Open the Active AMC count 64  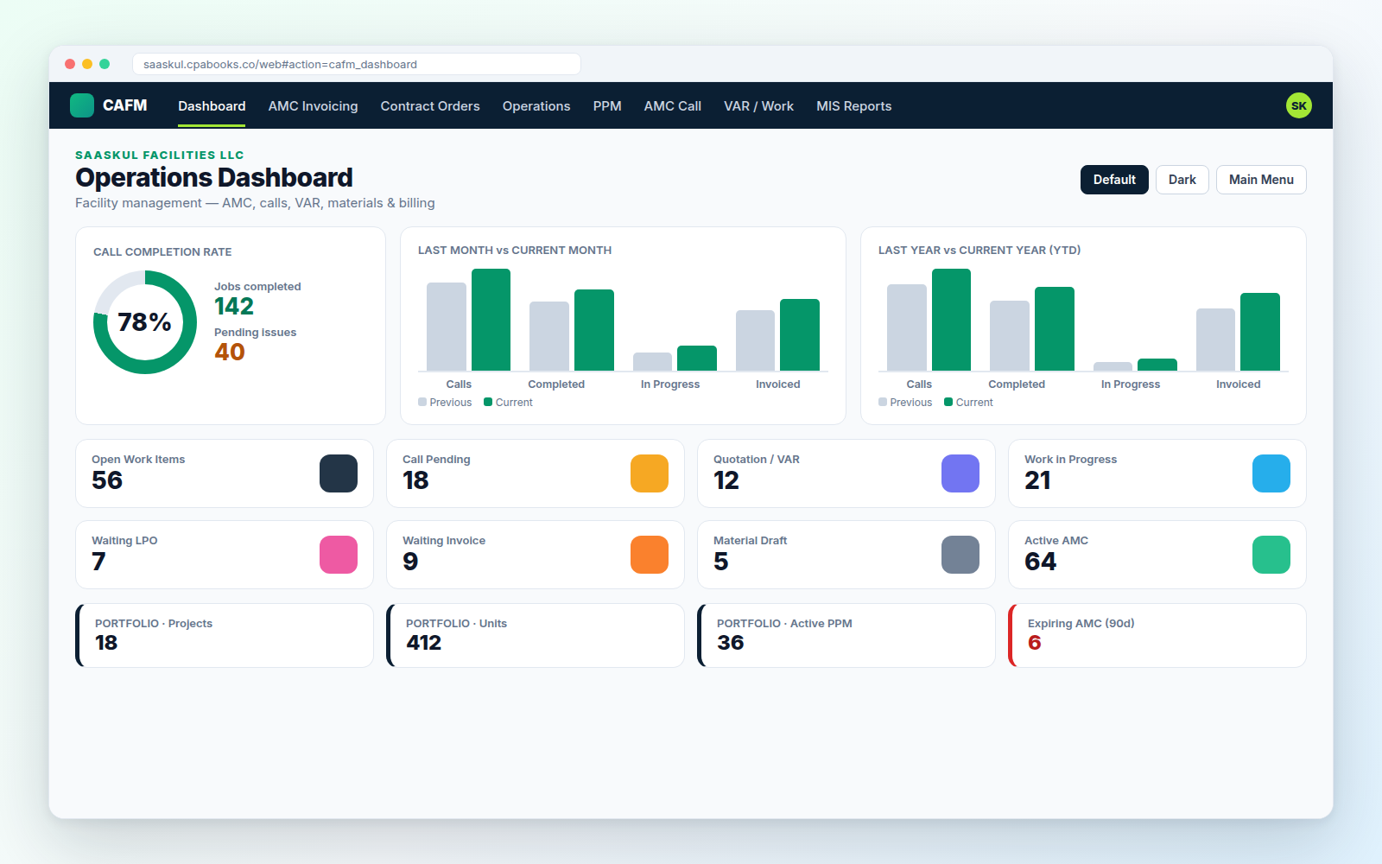1041,562
